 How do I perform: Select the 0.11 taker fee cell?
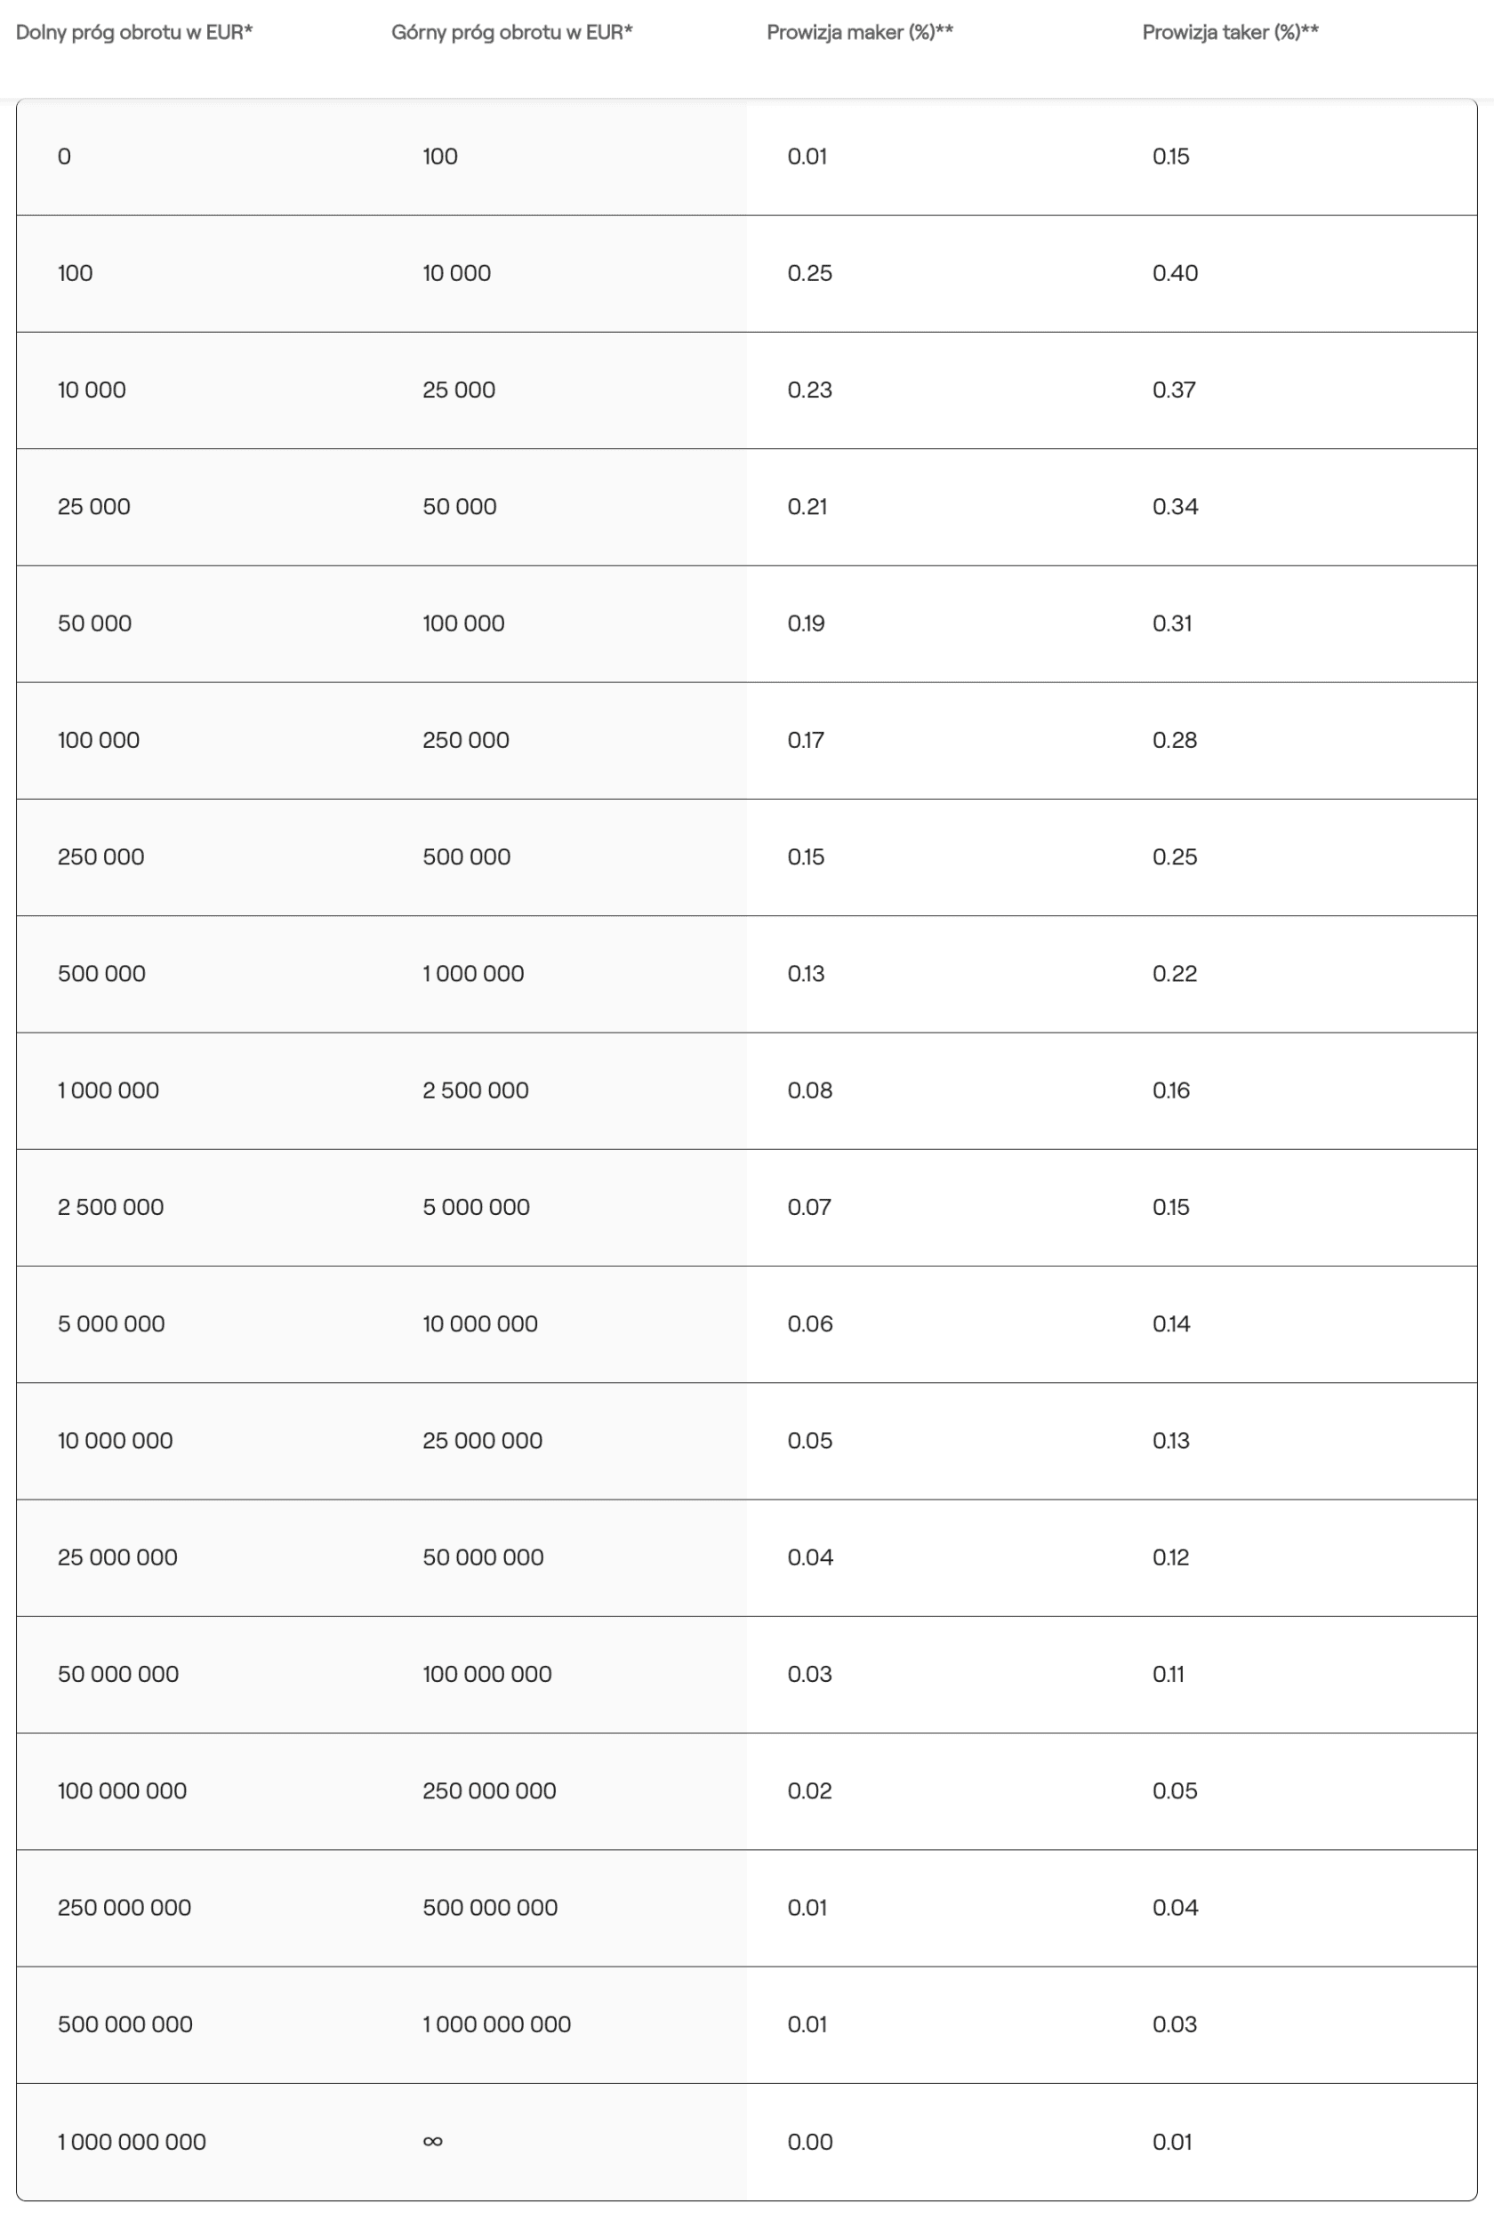[x=1169, y=1674]
